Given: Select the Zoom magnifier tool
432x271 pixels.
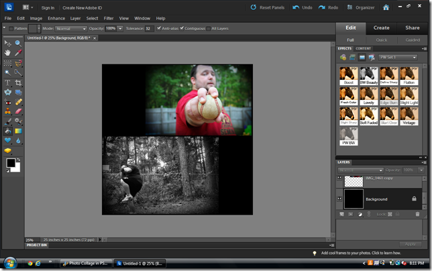Looking at the screenshot, I should click(18, 42).
